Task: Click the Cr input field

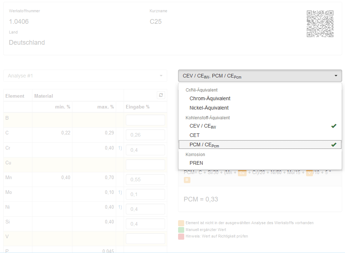Action: point(145,150)
